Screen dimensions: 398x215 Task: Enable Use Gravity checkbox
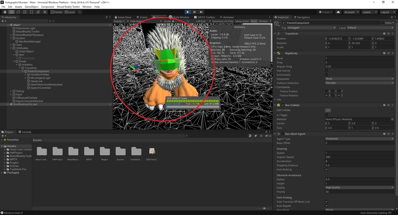(x=326, y=71)
